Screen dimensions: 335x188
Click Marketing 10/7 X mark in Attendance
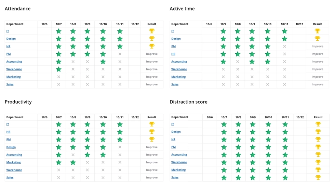tap(58, 77)
